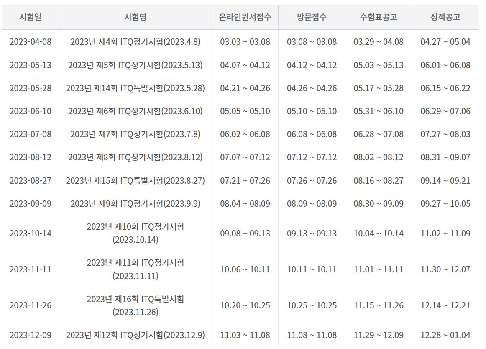
Task: Click the 성적공고 column header
Action: [445, 17]
